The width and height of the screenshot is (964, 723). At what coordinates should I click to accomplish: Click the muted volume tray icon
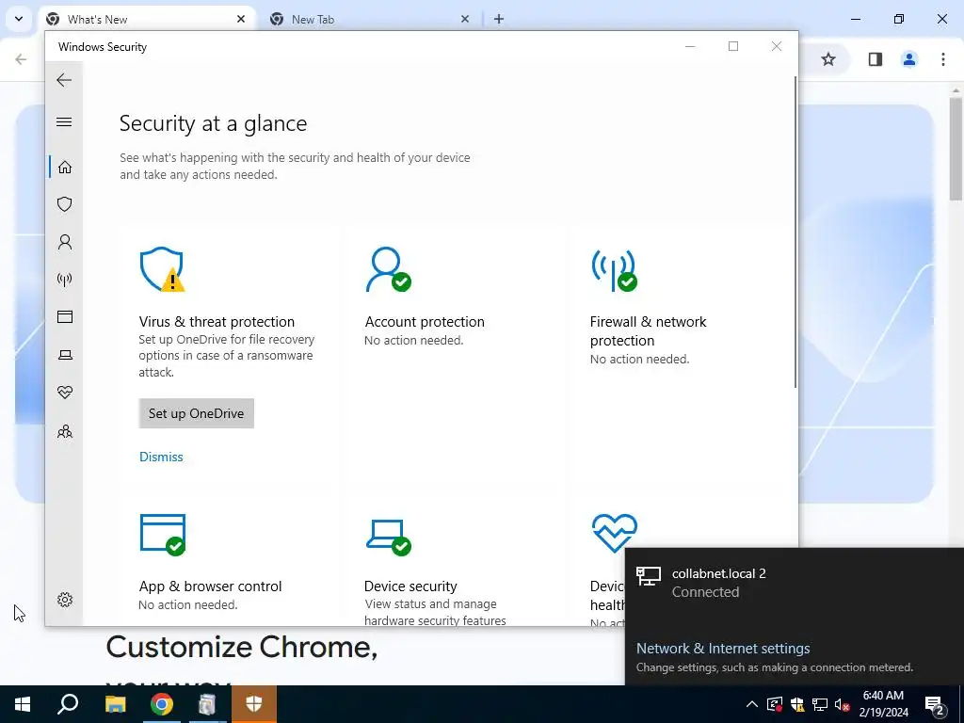pyautogui.click(x=843, y=704)
